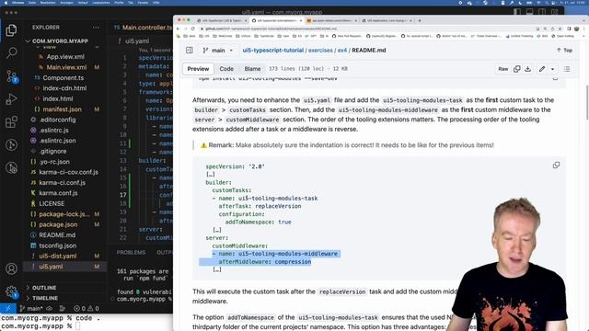Viewport: 589px width, 331px height.
Task: Select the Main.controller.ts editor tab
Action: (x=143, y=28)
